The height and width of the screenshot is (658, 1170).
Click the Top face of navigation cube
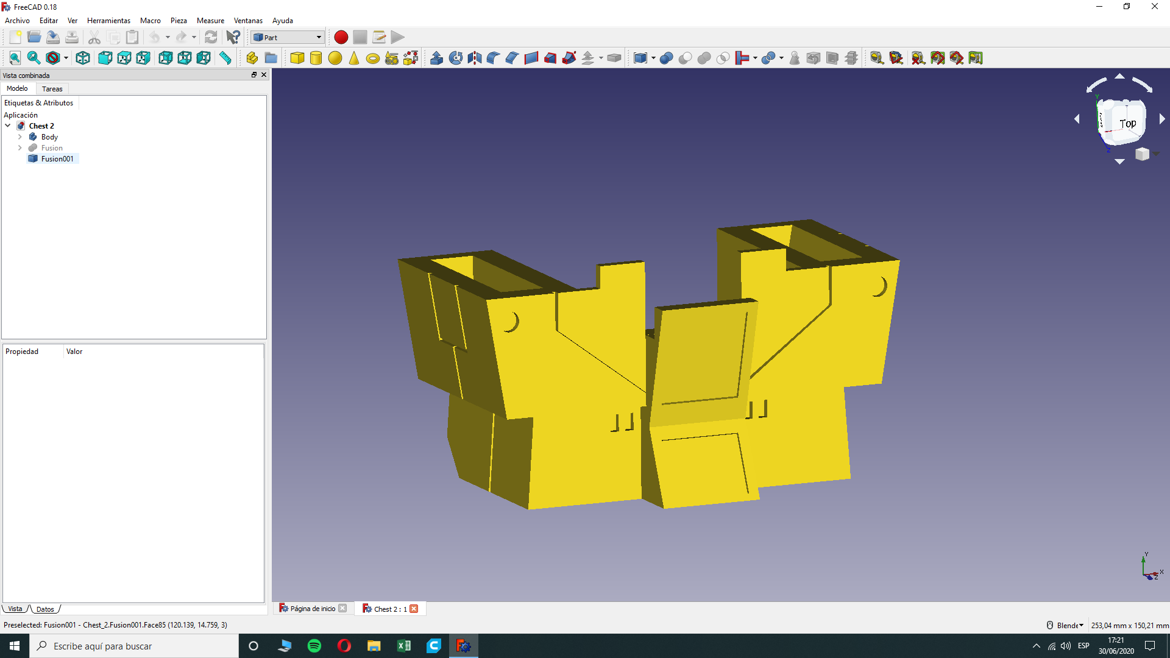pos(1127,124)
